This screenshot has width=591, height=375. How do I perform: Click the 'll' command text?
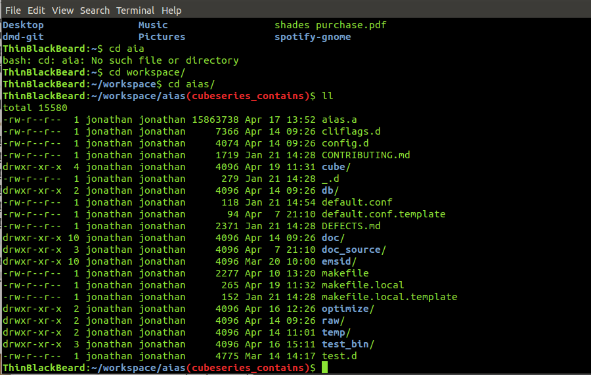328,96
